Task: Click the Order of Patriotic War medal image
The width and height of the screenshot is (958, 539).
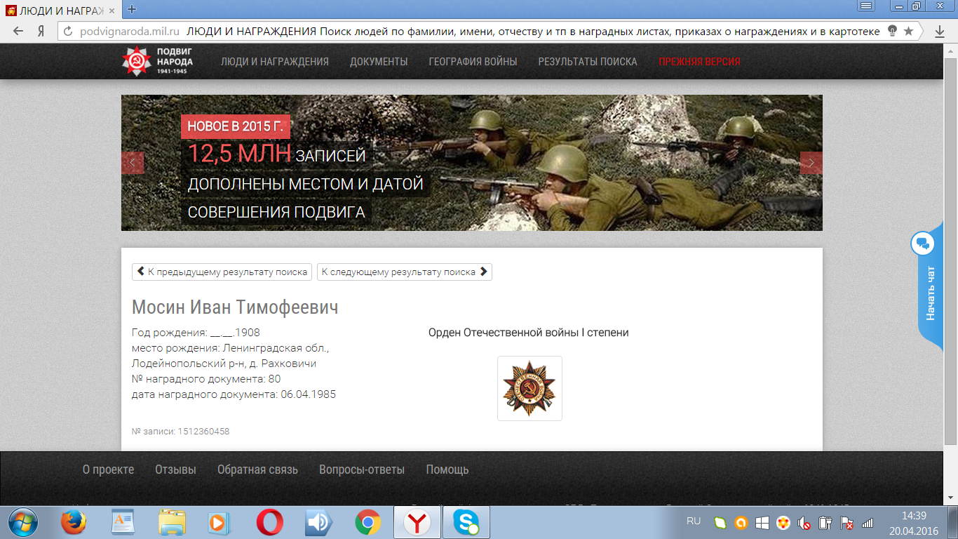Action: 529,388
